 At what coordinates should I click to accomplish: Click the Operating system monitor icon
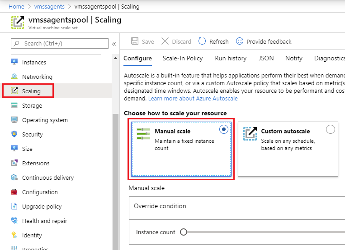(14, 120)
